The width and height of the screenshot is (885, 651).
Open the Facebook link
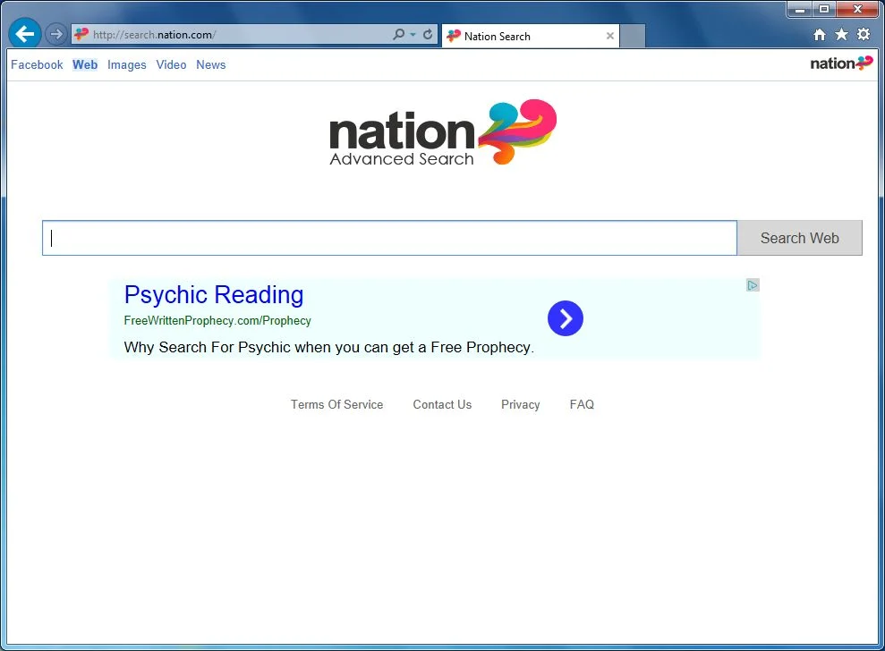pyautogui.click(x=37, y=65)
